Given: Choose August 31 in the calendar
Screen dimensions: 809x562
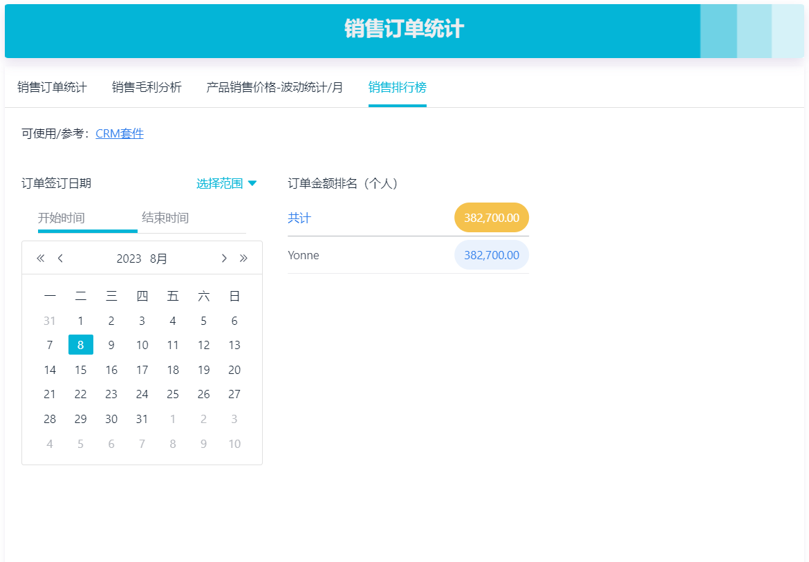Looking at the screenshot, I should point(142,419).
